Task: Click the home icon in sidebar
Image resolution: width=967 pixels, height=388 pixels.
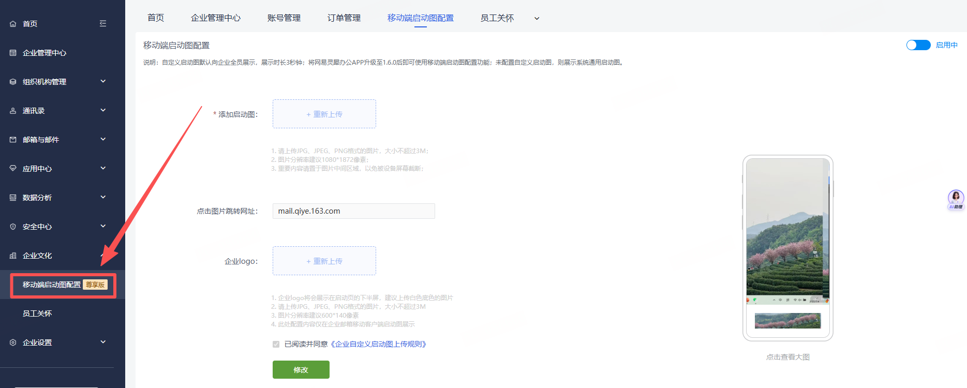Action: pyautogui.click(x=13, y=24)
